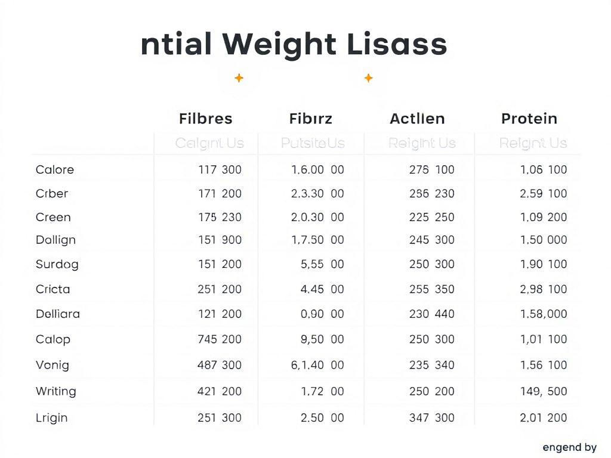Click the Crber row label
Screen dimensions: 611x458
52,193
